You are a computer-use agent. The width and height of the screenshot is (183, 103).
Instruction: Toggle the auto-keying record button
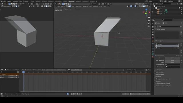67,94
